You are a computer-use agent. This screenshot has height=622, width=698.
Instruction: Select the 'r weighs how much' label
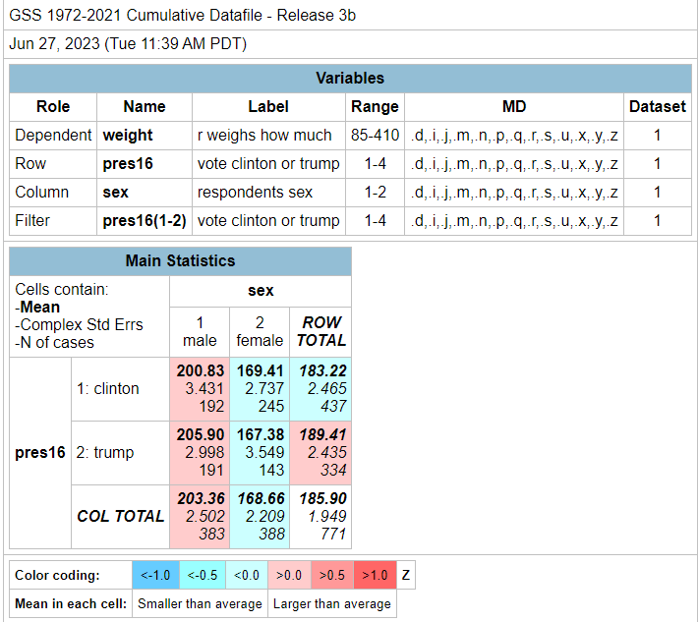point(264,136)
